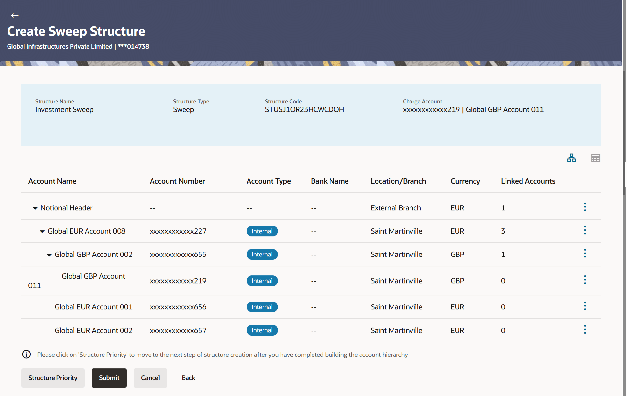Open kebab menu for Global GBP Account 002
The image size is (627, 396).
[x=585, y=254]
